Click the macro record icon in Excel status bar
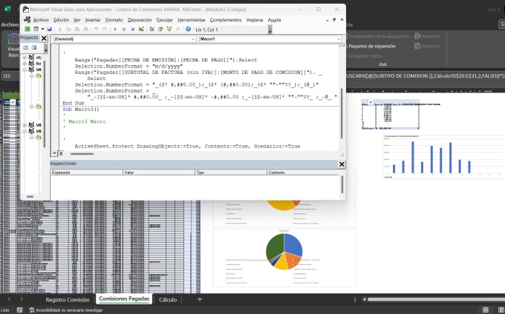The height and width of the screenshot is (314, 505). [19, 310]
